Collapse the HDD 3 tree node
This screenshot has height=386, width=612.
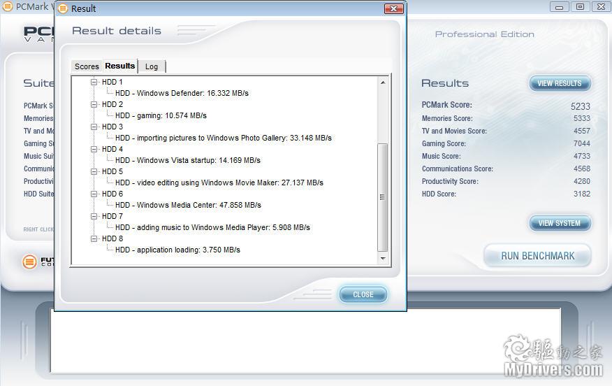pyautogui.click(x=94, y=127)
